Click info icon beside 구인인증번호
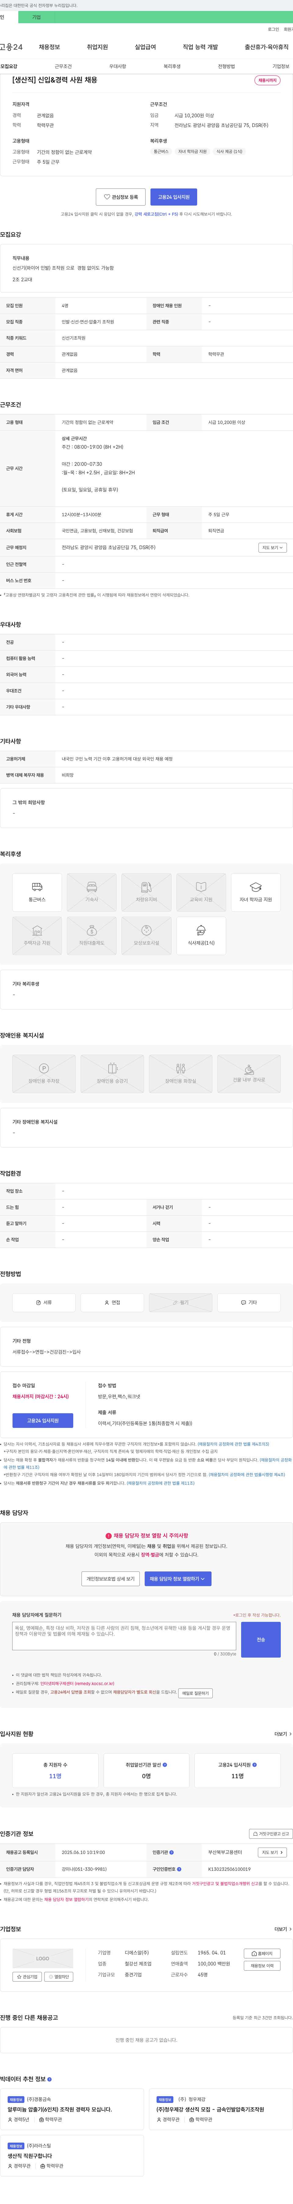The image size is (293, 2204). click(179, 1870)
